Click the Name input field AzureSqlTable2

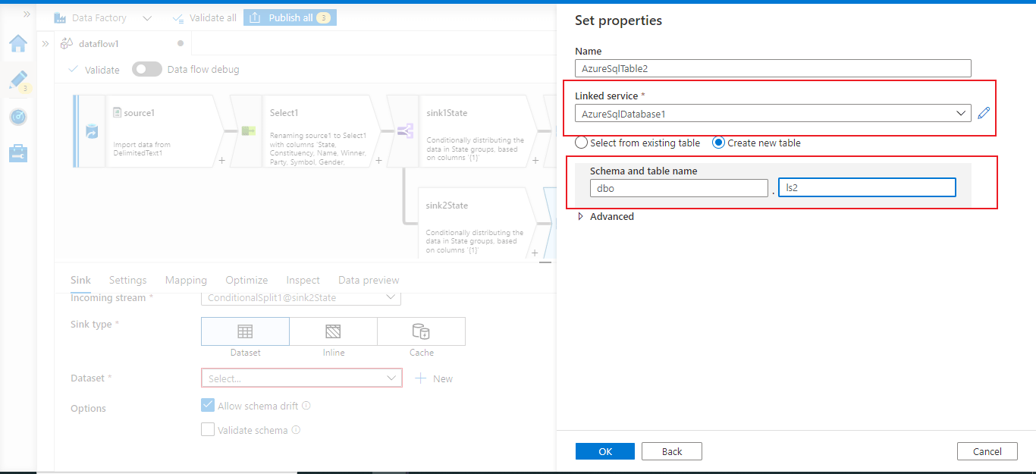pos(773,68)
